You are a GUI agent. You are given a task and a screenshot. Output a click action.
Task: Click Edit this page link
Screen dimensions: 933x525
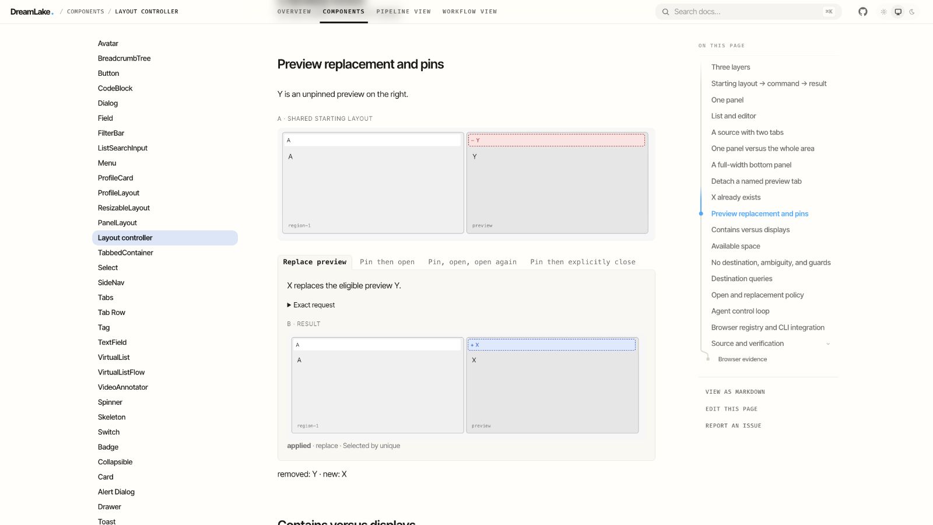(731, 409)
